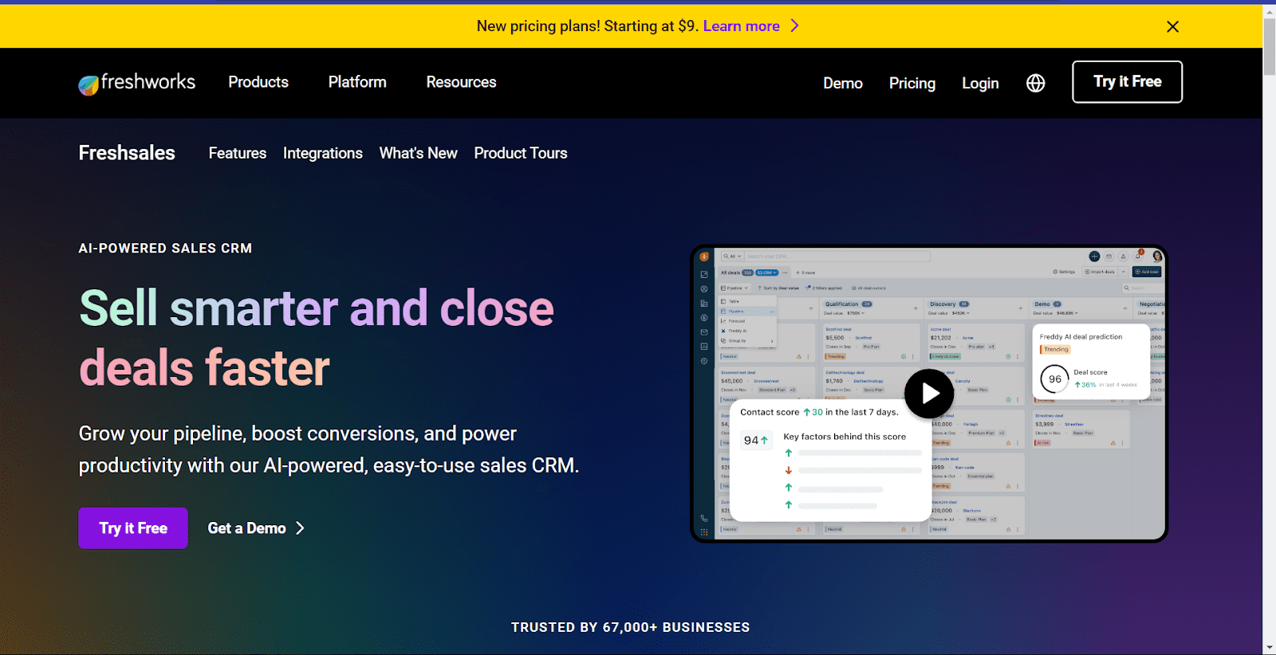This screenshot has width=1276, height=655.
Task: Click the outlined Try it Free header button
Action: 1127,81
